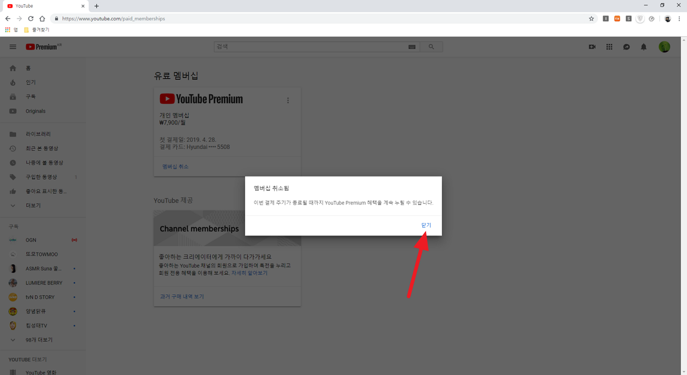Viewport: 687px width, 375px height.
Task: Click the Chrome profile avatar icon
Action: [x=667, y=18]
